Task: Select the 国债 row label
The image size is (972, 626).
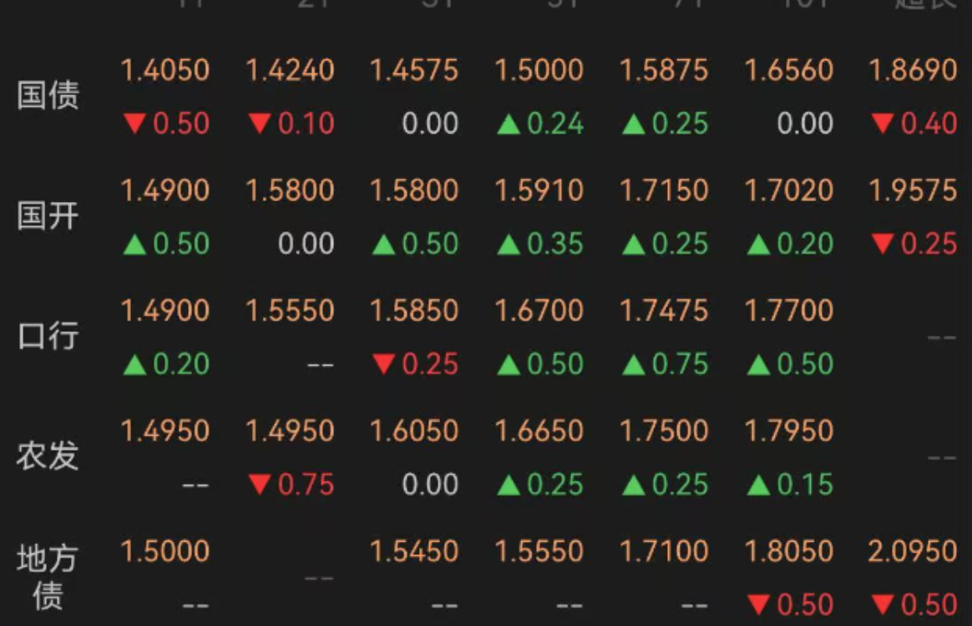Action: click(x=48, y=96)
